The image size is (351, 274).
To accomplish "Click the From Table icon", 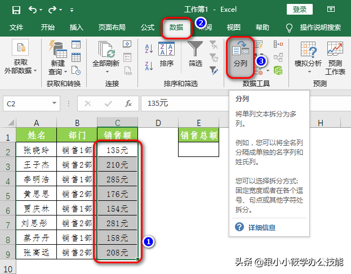I will [x=76, y=57].
